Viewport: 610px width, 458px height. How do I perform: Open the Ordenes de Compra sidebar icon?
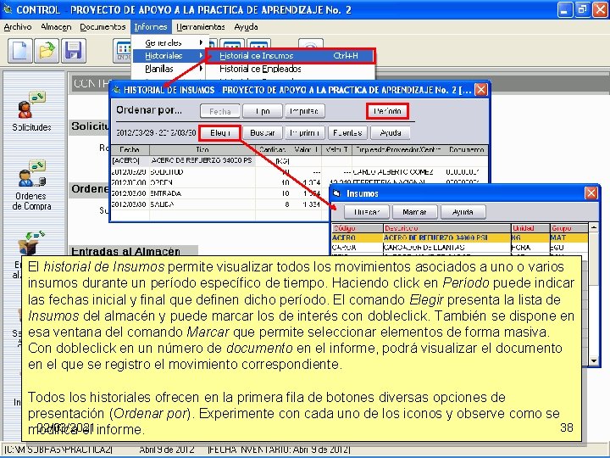pos(32,174)
